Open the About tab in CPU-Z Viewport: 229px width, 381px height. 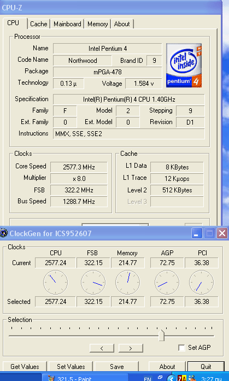122,24
